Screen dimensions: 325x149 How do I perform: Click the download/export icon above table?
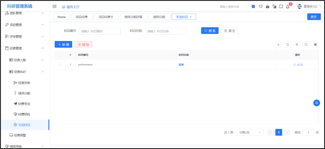(x=278, y=44)
